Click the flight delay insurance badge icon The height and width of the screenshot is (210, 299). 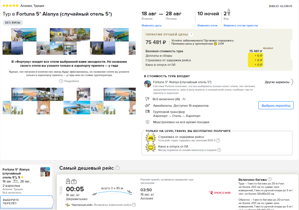click(x=151, y=138)
